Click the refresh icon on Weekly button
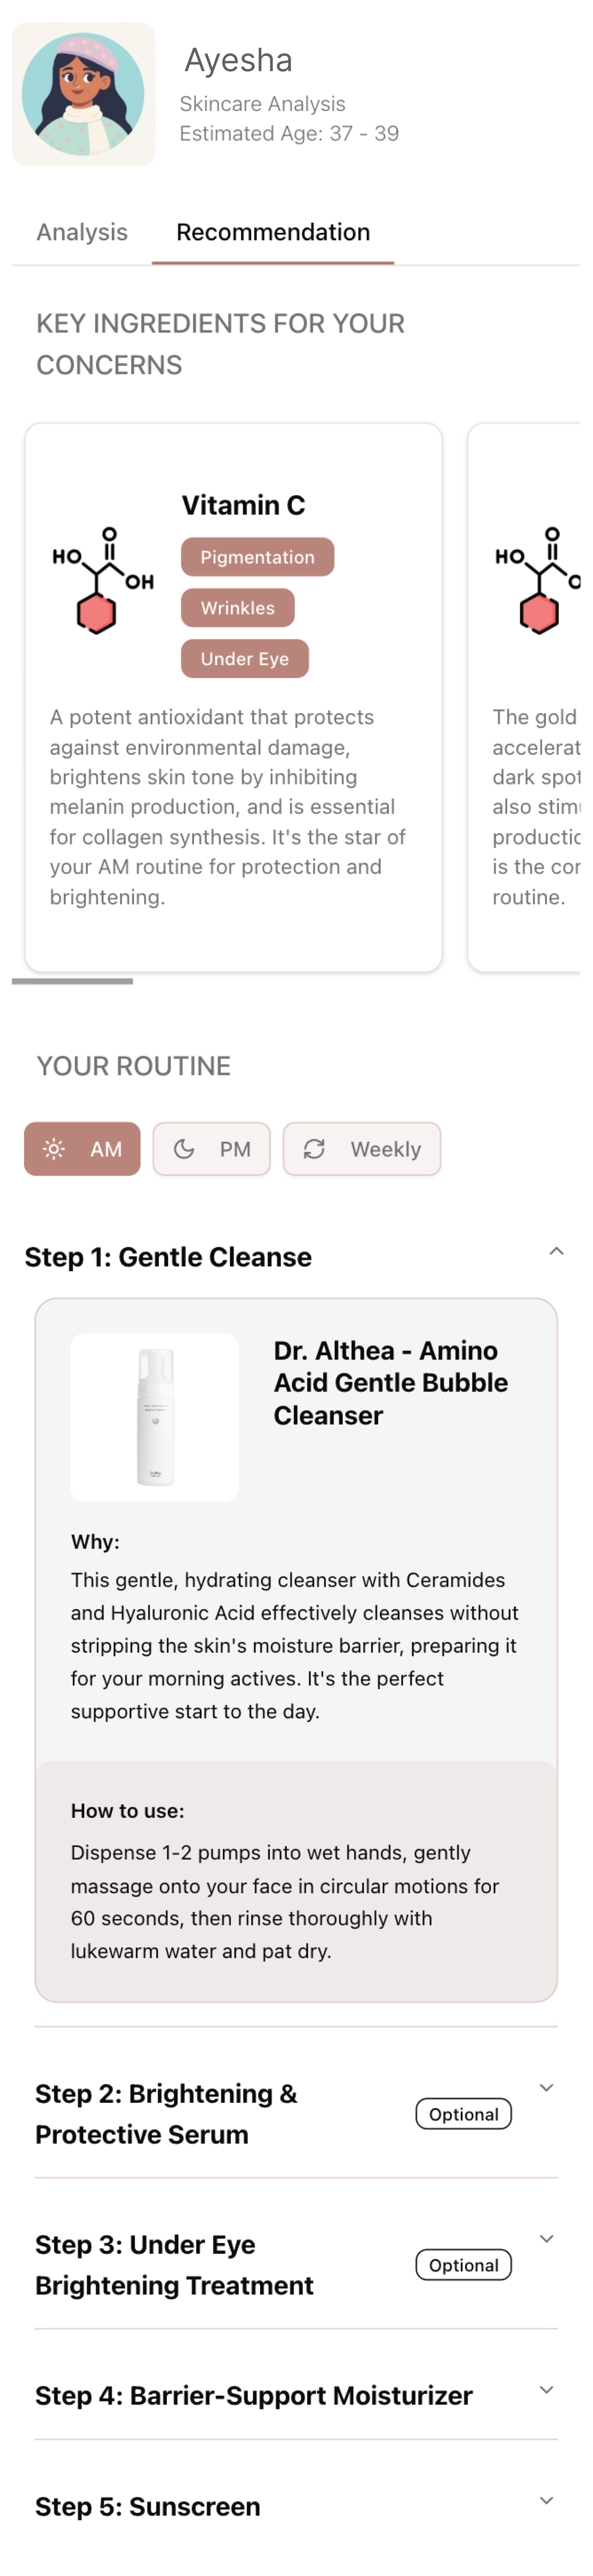This screenshot has height=2576, width=593. point(314,1149)
